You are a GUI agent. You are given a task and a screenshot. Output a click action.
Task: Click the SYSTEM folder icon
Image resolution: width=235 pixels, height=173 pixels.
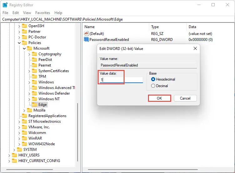19,150
